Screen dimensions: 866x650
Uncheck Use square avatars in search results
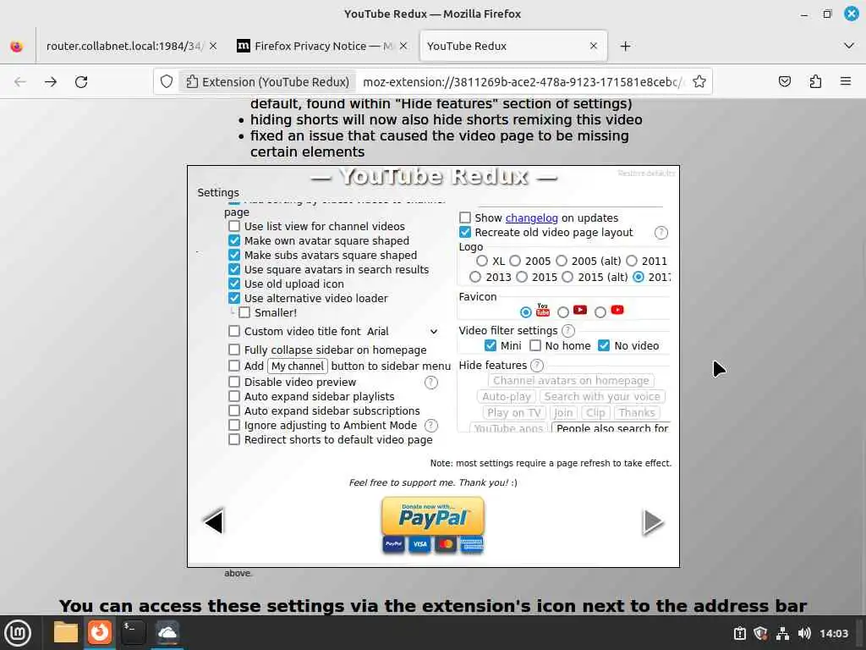coord(234,269)
